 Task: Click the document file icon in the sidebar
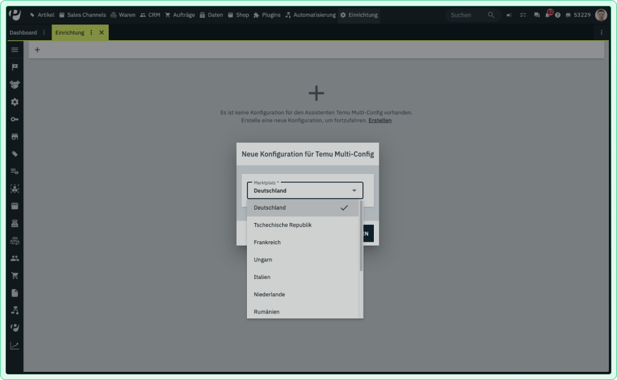point(14,293)
